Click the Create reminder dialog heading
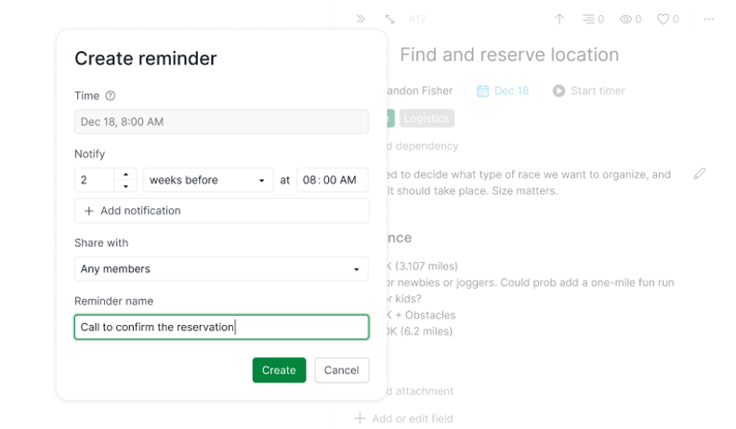The height and width of the screenshot is (429, 736). tap(146, 58)
